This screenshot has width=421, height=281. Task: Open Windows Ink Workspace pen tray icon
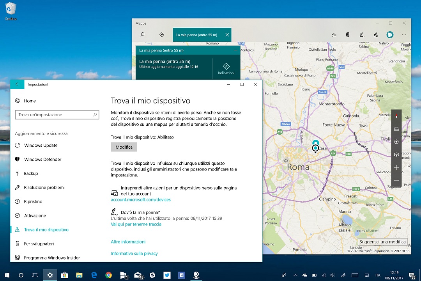click(343, 275)
